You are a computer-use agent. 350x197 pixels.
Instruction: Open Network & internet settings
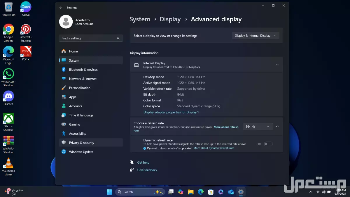91,79
